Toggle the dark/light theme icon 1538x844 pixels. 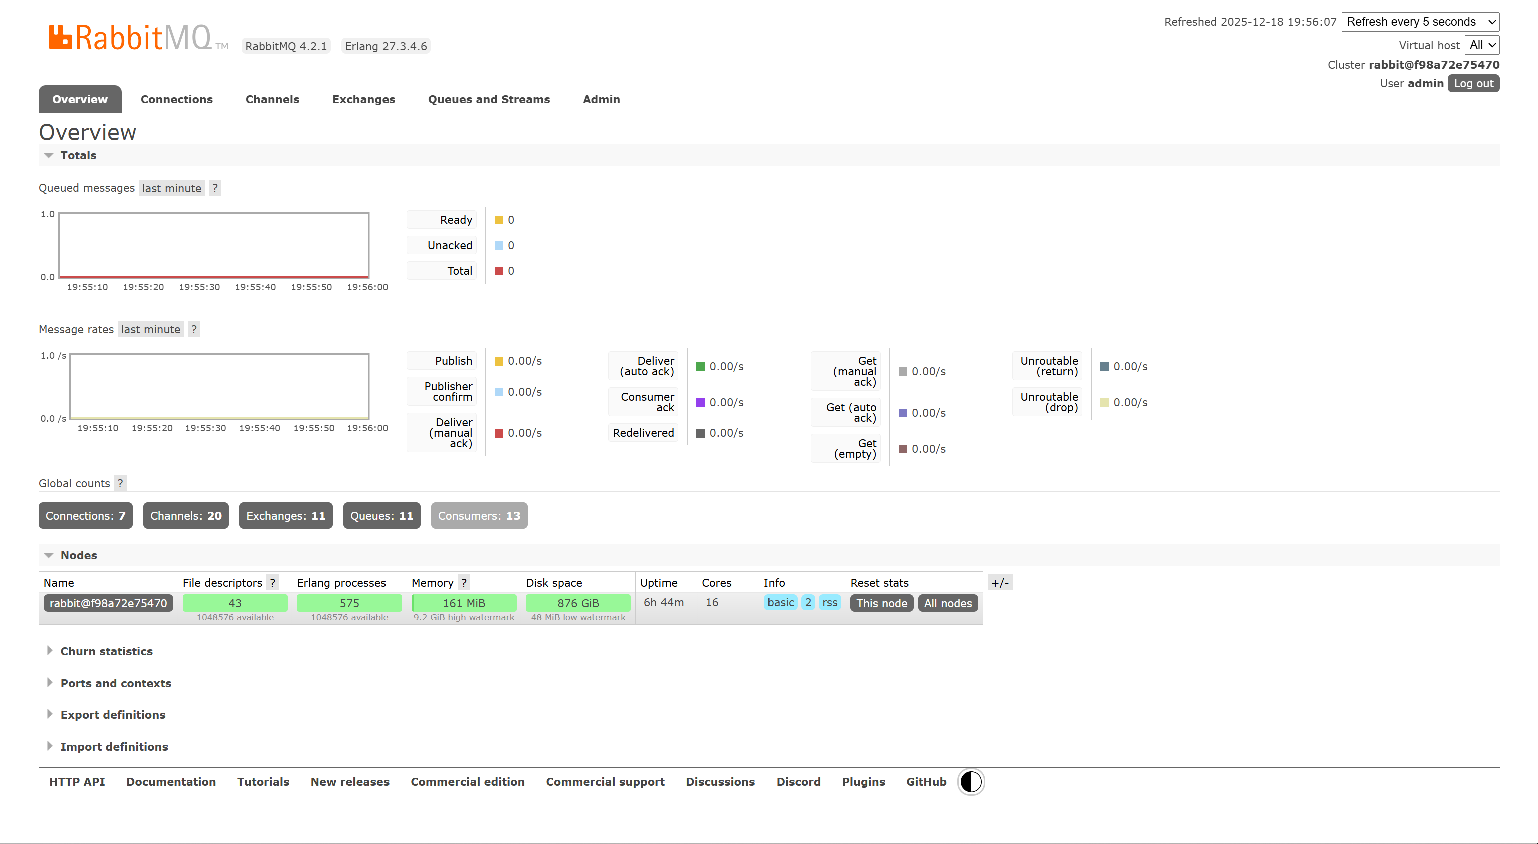[x=970, y=782]
